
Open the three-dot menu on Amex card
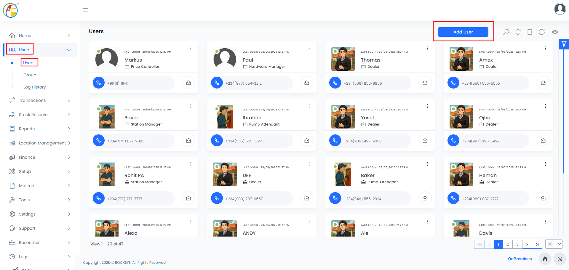[546, 49]
